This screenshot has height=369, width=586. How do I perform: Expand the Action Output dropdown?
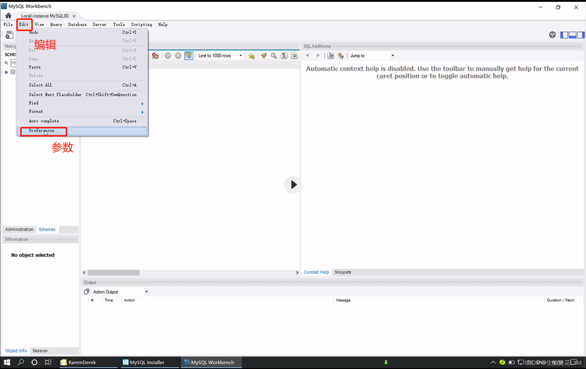click(x=146, y=292)
